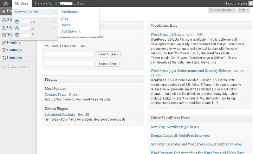Expand the _ko site submenu arrow

click(x=54, y=22)
